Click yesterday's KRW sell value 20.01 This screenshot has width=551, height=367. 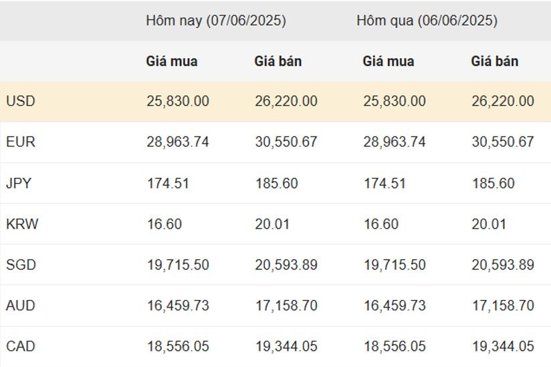tap(489, 224)
